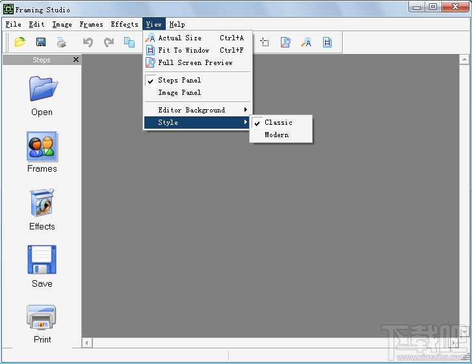This screenshot has height=364, width=472.
Task: Expand the Editor Background submenu
Action: click(198, 110)
